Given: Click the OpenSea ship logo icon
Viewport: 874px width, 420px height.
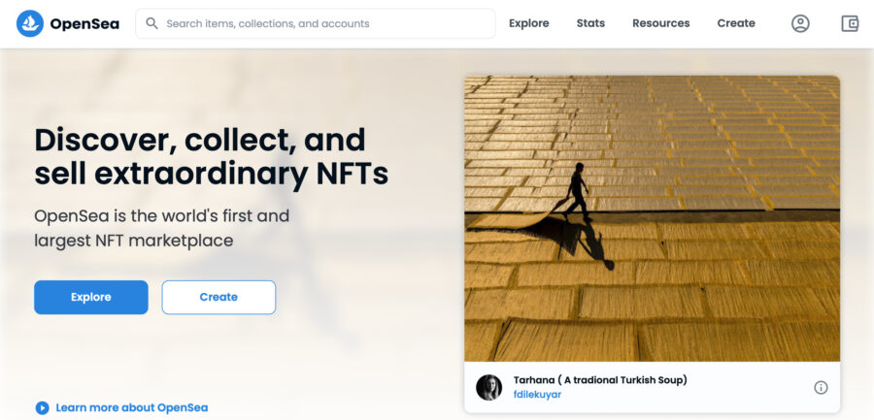Looking at the screenshot, I should 30,23.
